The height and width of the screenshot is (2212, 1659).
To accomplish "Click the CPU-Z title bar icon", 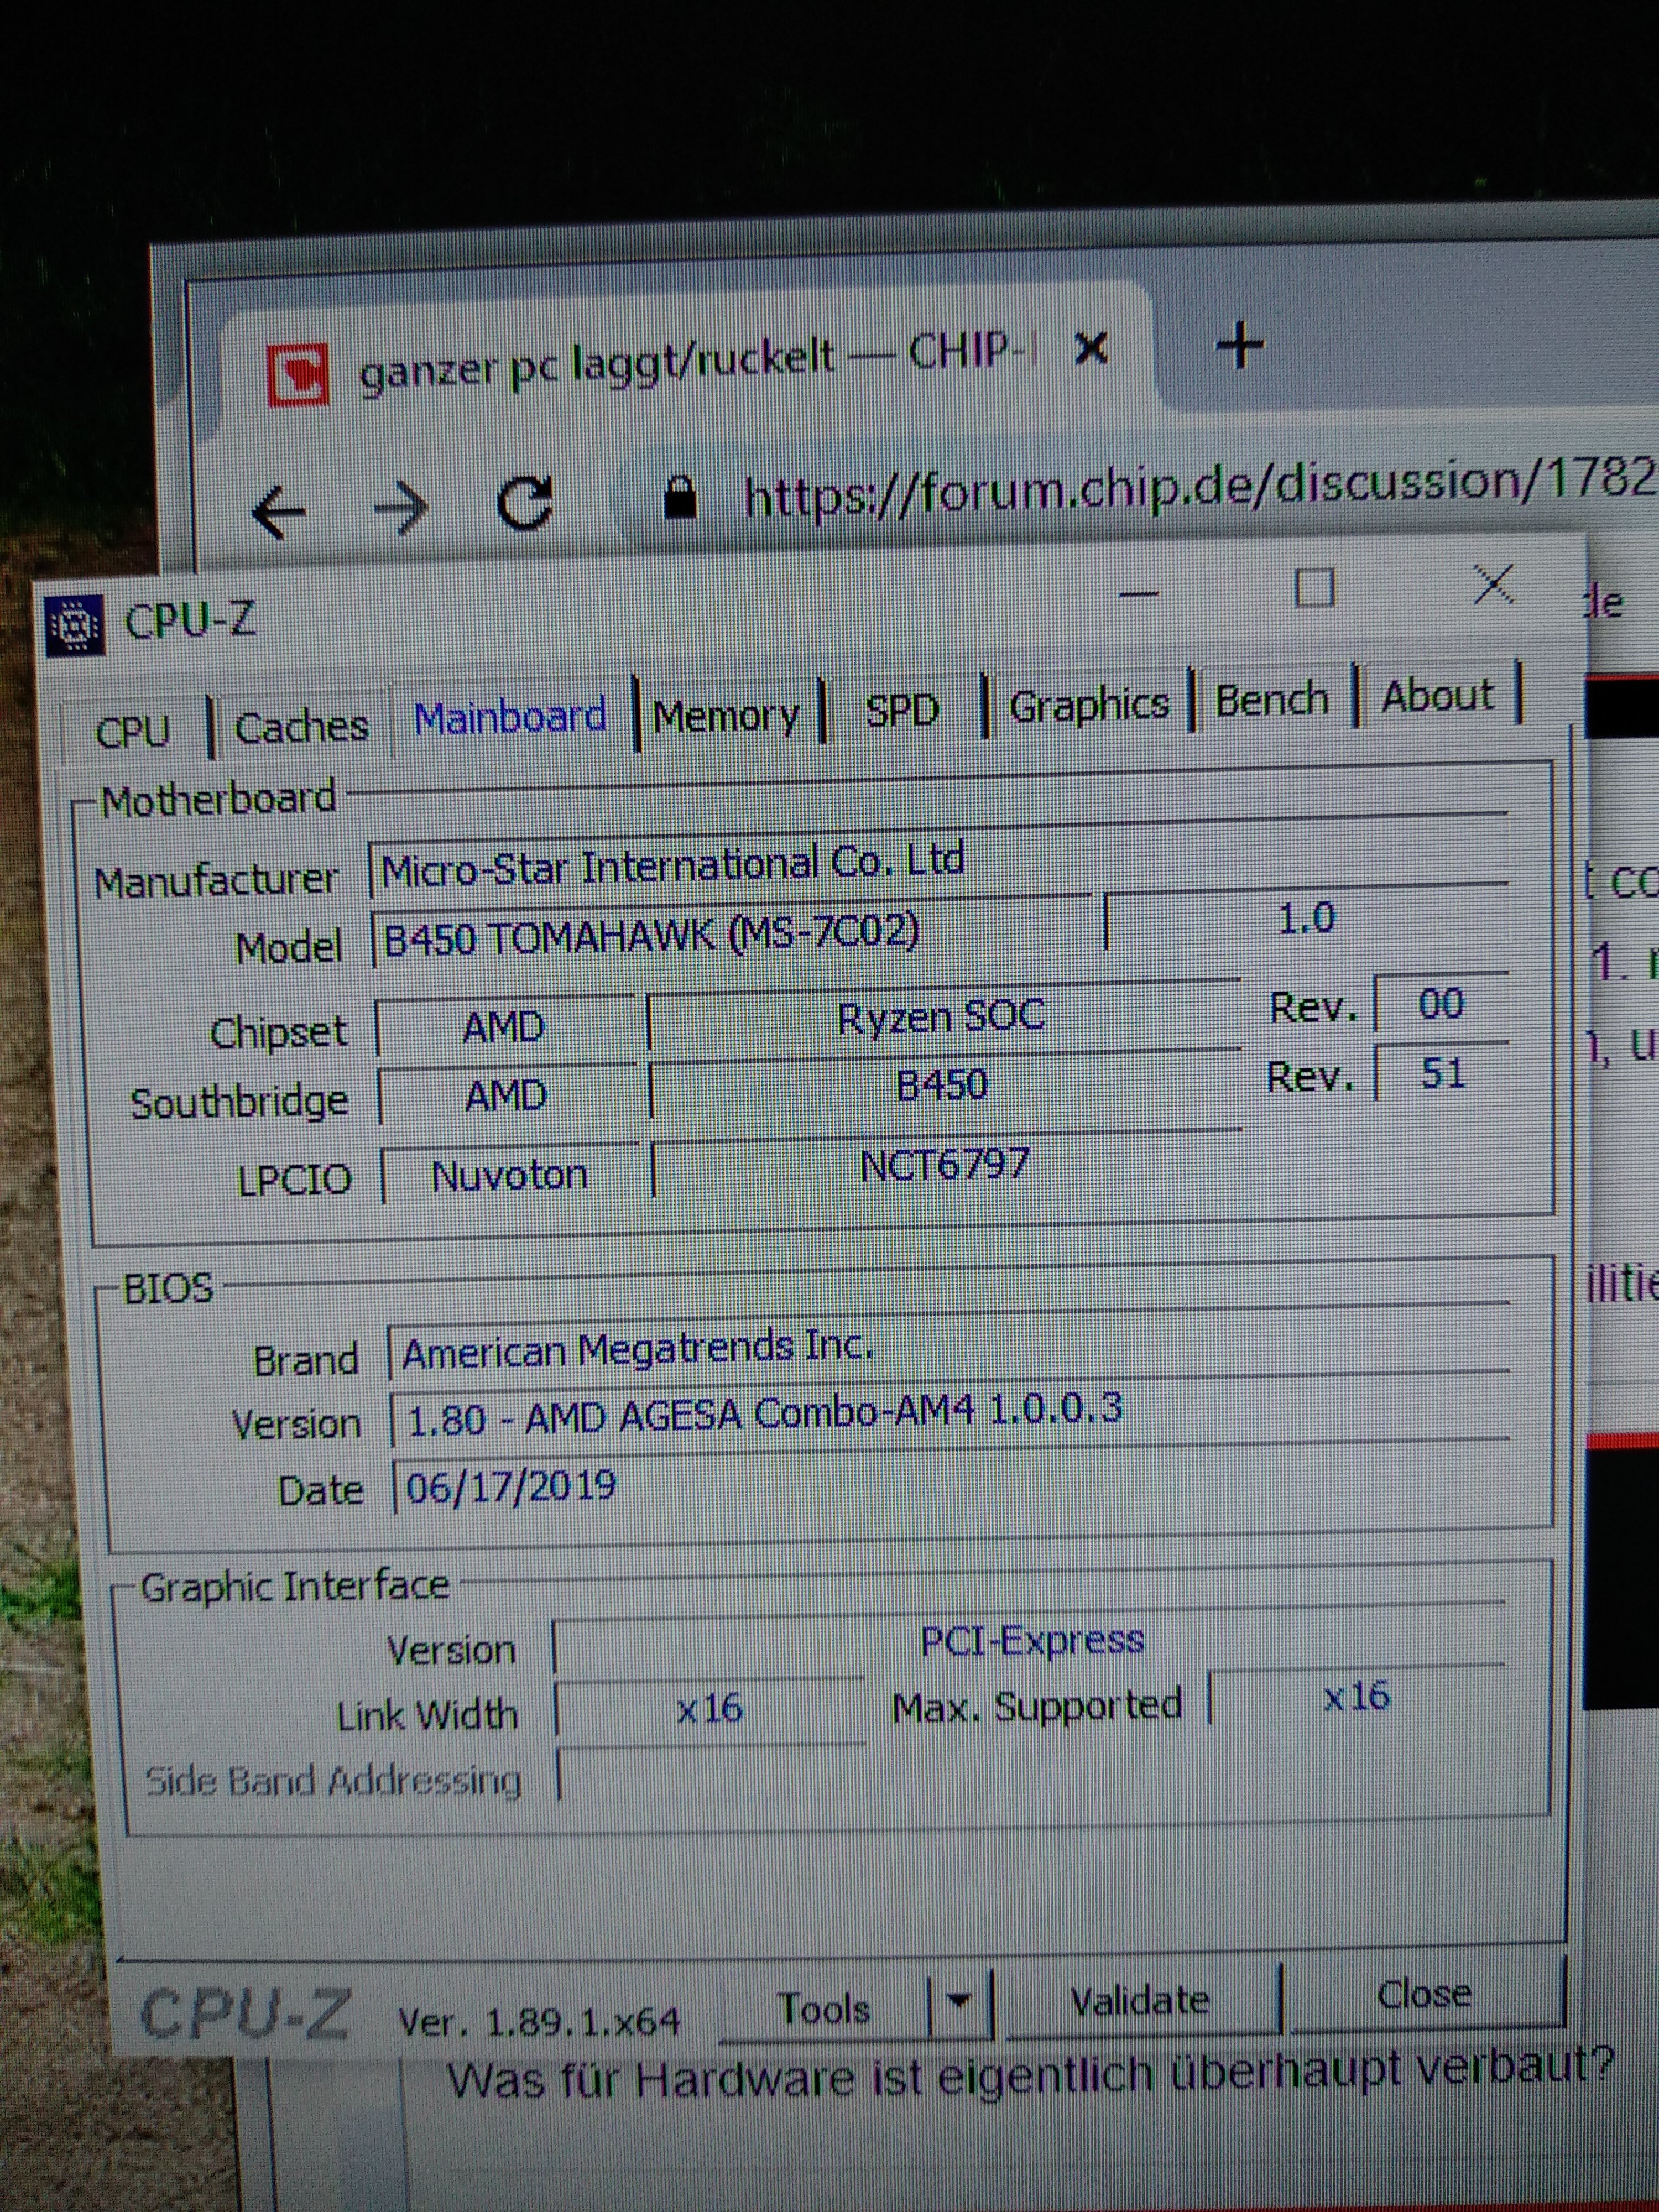I will coord(74,625).
